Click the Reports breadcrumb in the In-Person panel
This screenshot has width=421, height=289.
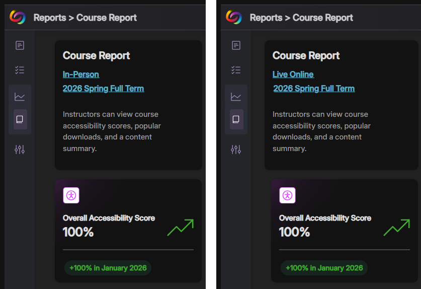click(49, 18)
